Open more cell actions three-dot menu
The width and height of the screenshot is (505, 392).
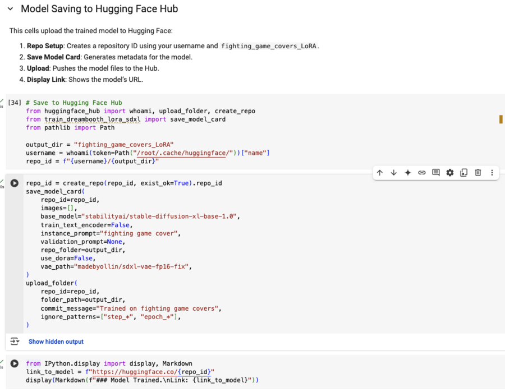click(x=492, y=173)
